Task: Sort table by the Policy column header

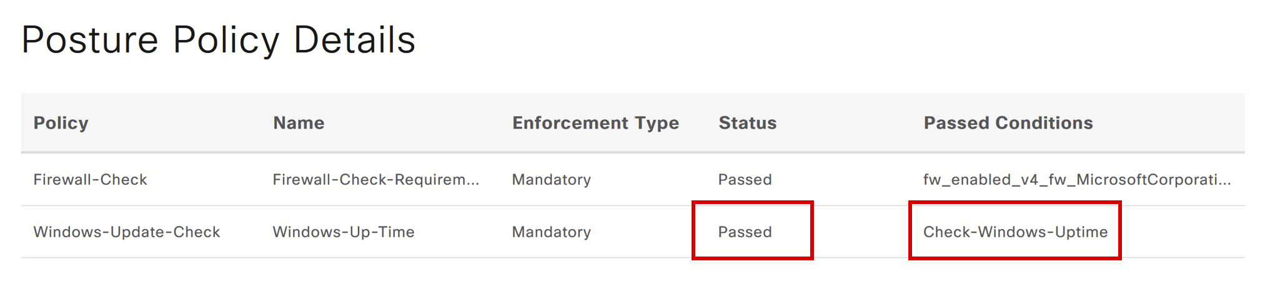Action: (x=61, y=123)
